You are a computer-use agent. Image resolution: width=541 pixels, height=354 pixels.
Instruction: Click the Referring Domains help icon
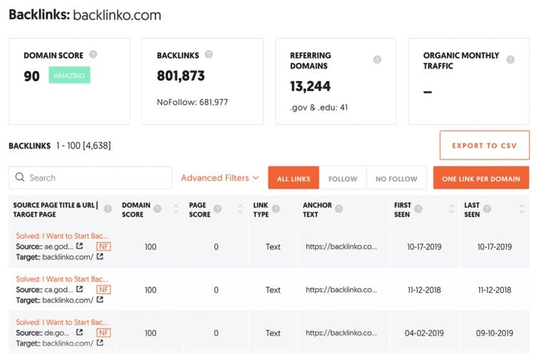378,60
